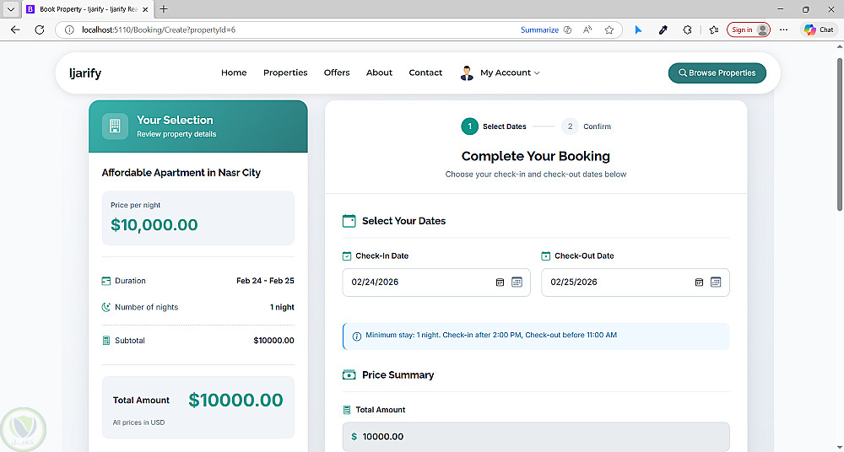The width and height of the screenshot is (844, 452).
Task: Click the Duration calendar icon
Action: coord(106,281)
